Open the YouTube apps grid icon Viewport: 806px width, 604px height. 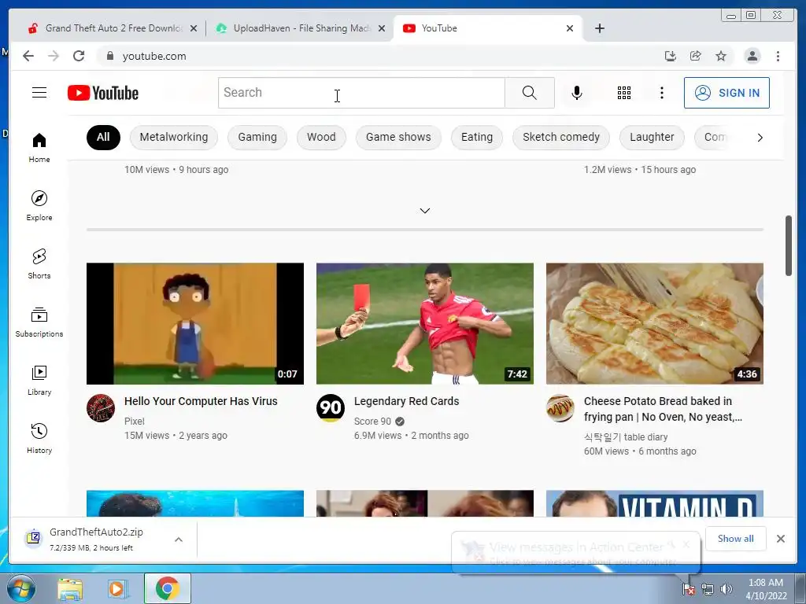(x=624, y=93)
